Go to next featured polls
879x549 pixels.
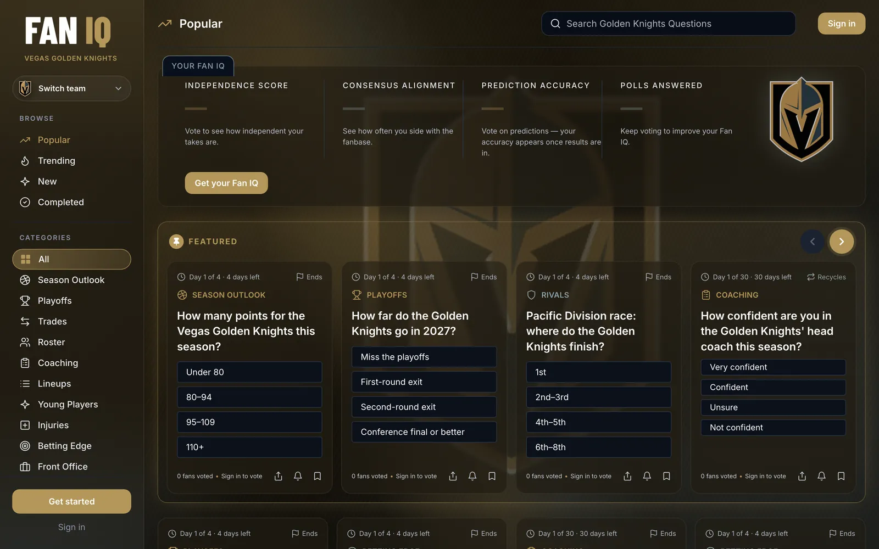point(841,242)
